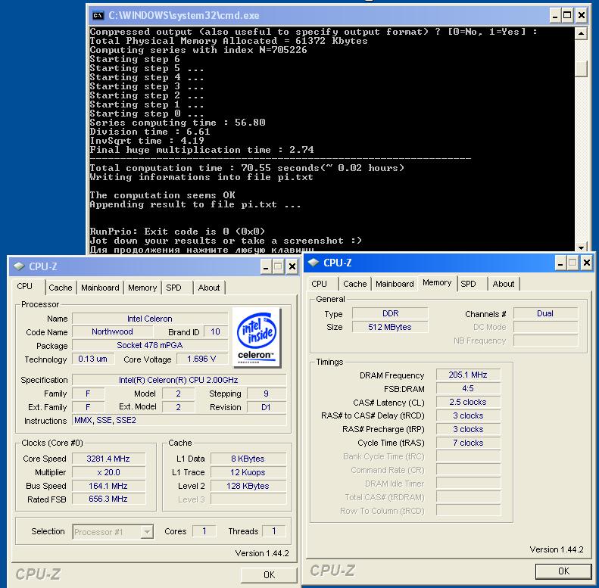The height and width of the screenshot is (588, 599).
Task: Click the Revision D1 value
Action: click(x=267, y=407)
